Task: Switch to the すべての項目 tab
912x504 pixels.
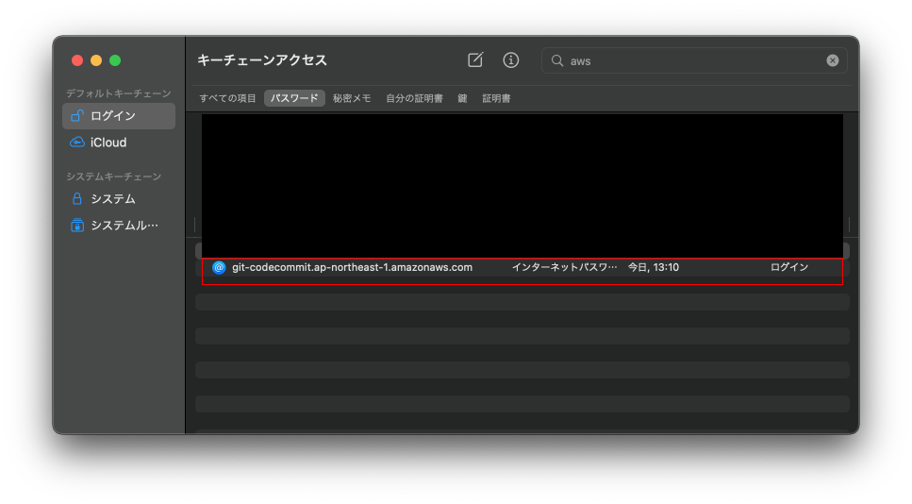Action: point(227,98)
